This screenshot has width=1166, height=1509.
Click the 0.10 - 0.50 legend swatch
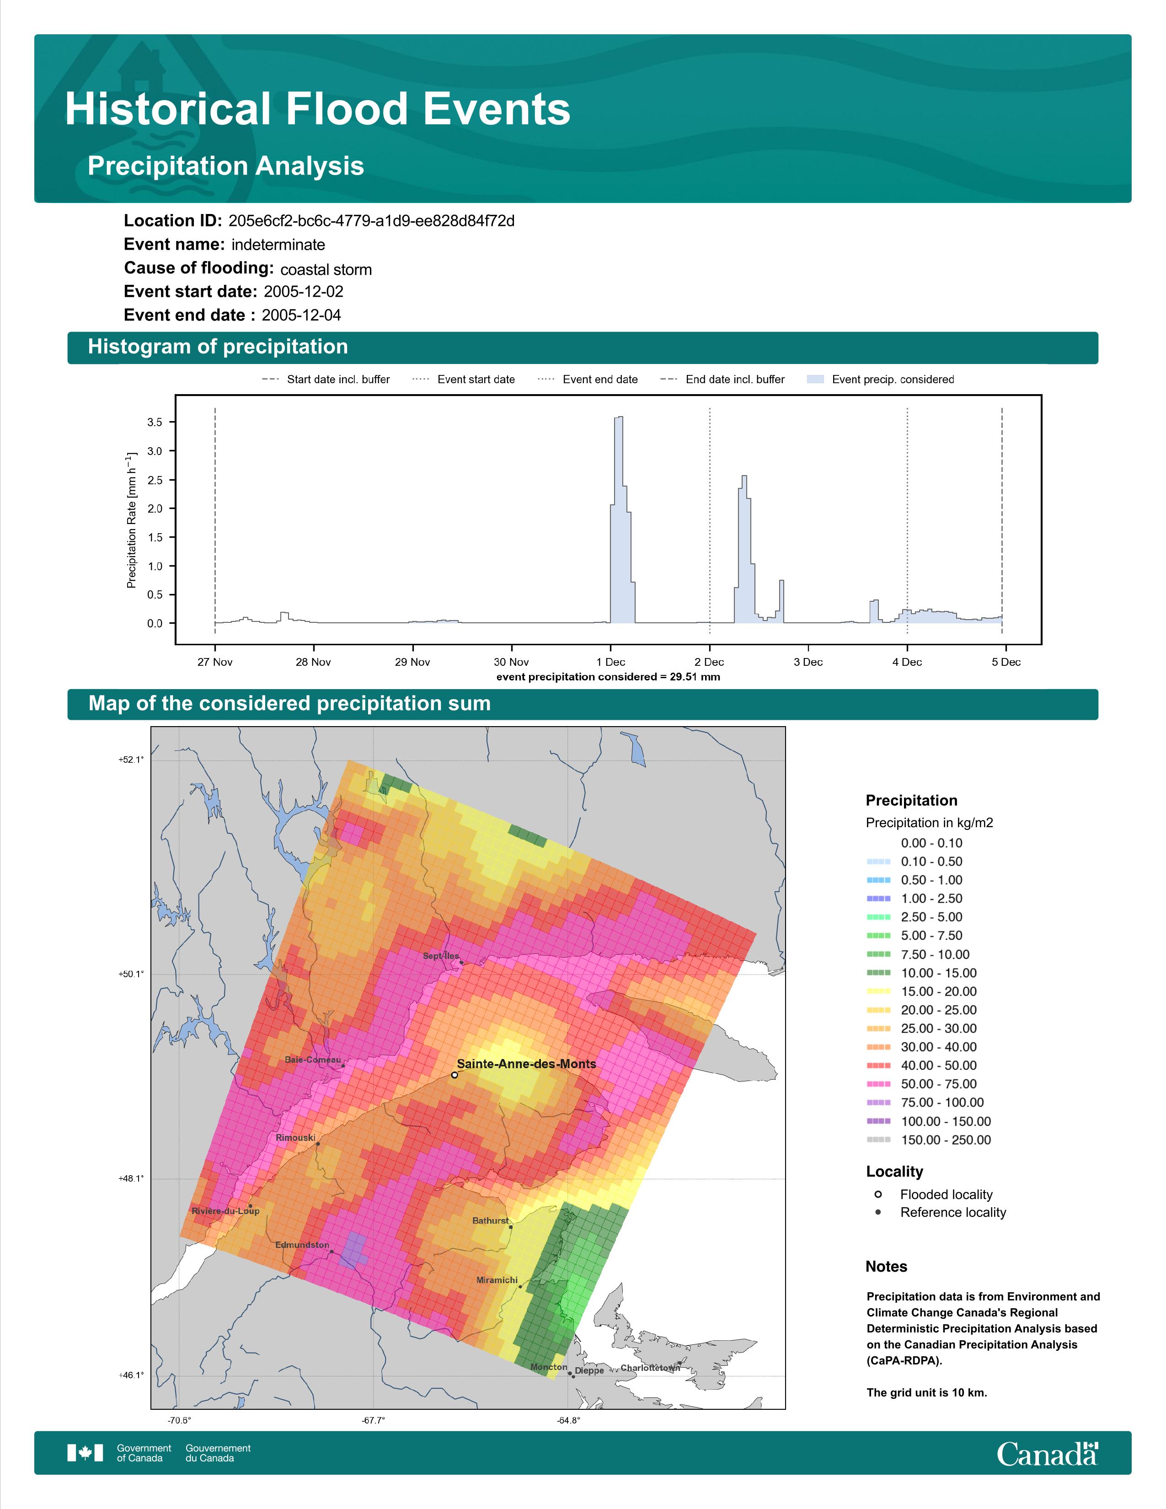[x=879, y=862]
